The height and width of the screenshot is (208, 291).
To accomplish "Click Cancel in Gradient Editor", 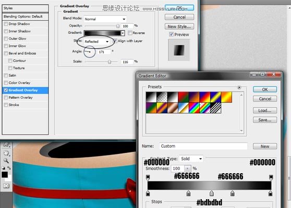I will (x=265, y=99).
